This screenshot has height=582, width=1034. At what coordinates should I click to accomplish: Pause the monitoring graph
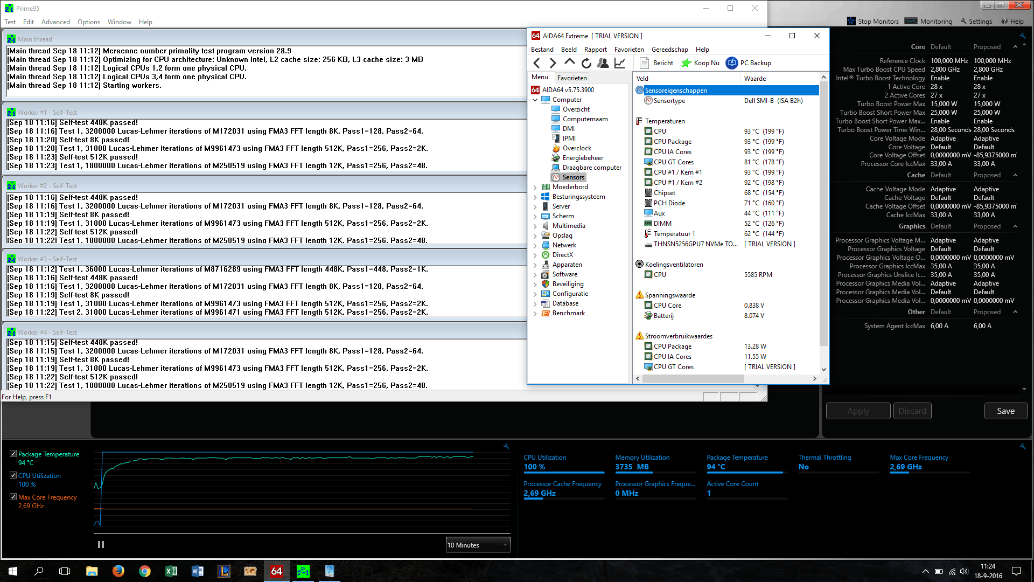[101, 545]
